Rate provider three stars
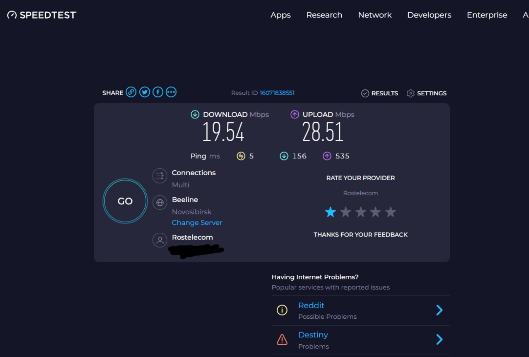Screen dimensions: 529x357 click(361, 212)
